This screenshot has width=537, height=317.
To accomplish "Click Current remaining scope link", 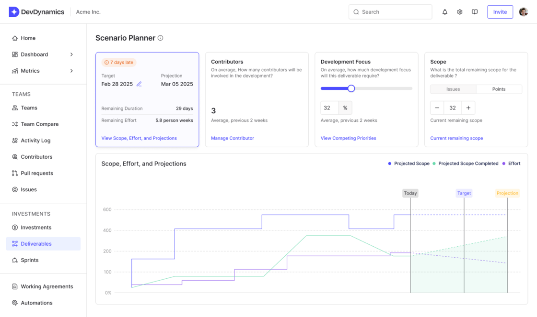I will click(456, 138).
